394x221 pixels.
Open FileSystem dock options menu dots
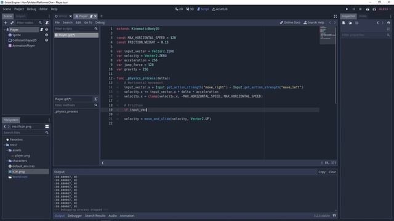pos(49,120)
